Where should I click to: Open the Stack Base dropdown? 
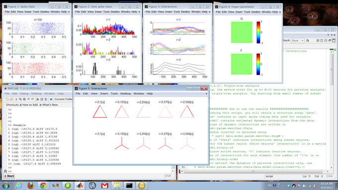[x=297, y=41]
